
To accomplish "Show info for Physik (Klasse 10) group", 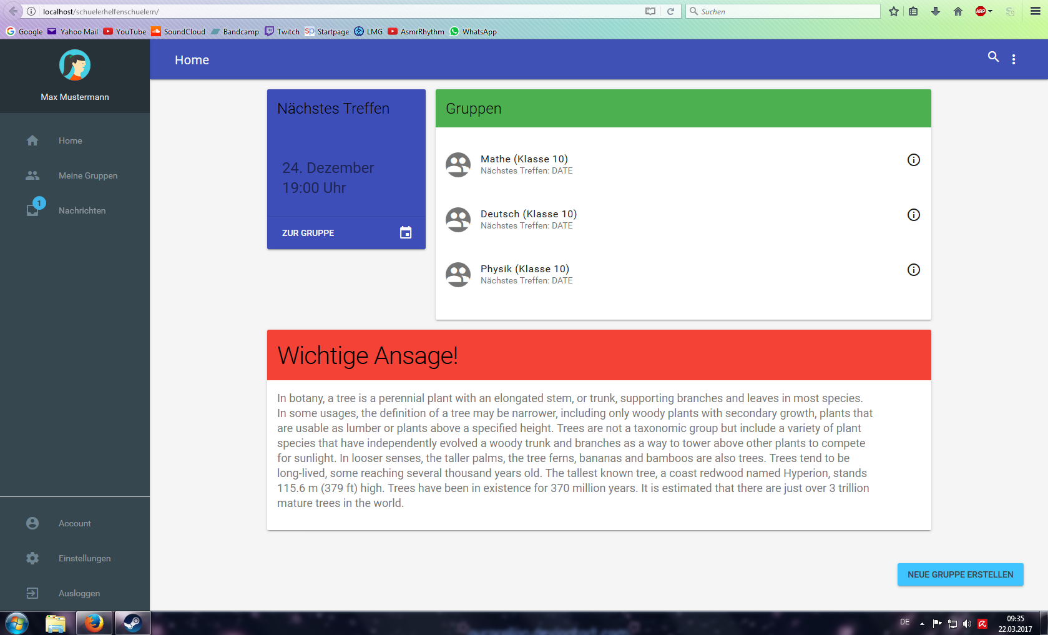I will click(x=914, y=270).
